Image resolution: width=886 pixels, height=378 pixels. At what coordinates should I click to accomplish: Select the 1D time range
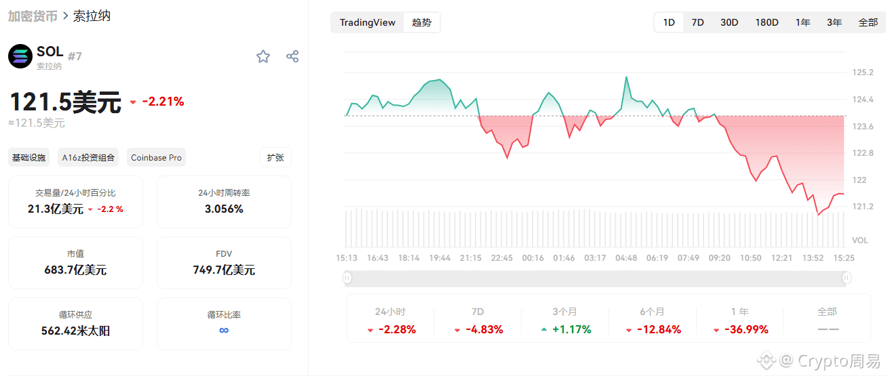click(669, 22)
